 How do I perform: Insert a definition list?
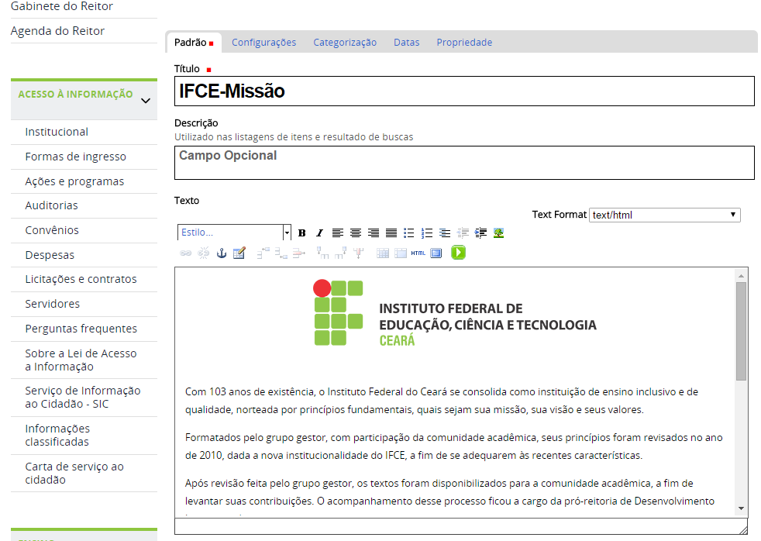pyautogui.click(x=445, y=233)
